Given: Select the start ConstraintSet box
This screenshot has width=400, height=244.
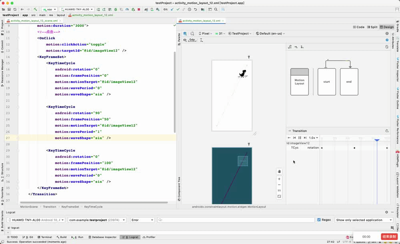Looking at the screenshot, I should coord(326,82).
